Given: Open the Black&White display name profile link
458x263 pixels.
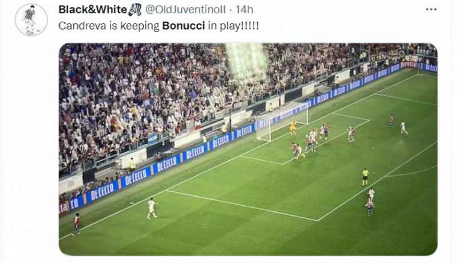Looking at the screenshot, I should click(x=93, y=10).
